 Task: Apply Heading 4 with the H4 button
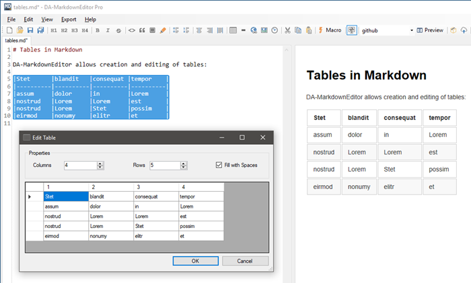[x=85, y=30]
